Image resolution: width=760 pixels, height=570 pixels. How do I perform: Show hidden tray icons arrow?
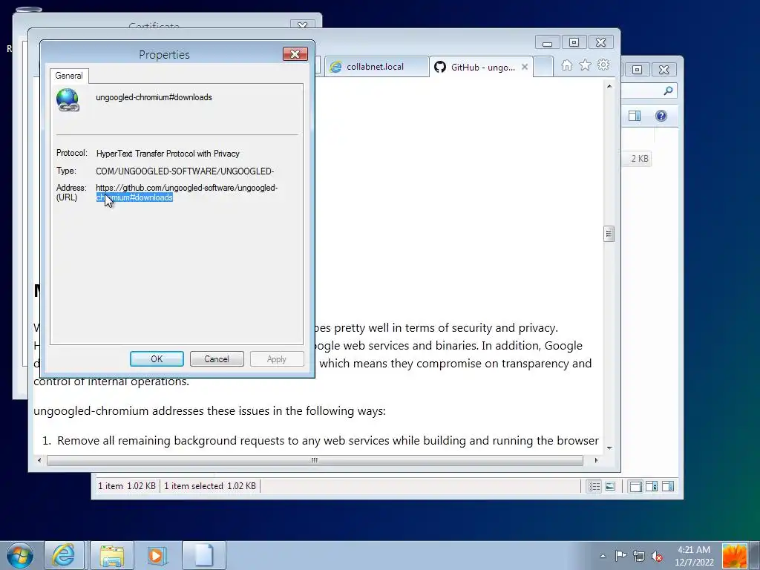pos(603,556)
